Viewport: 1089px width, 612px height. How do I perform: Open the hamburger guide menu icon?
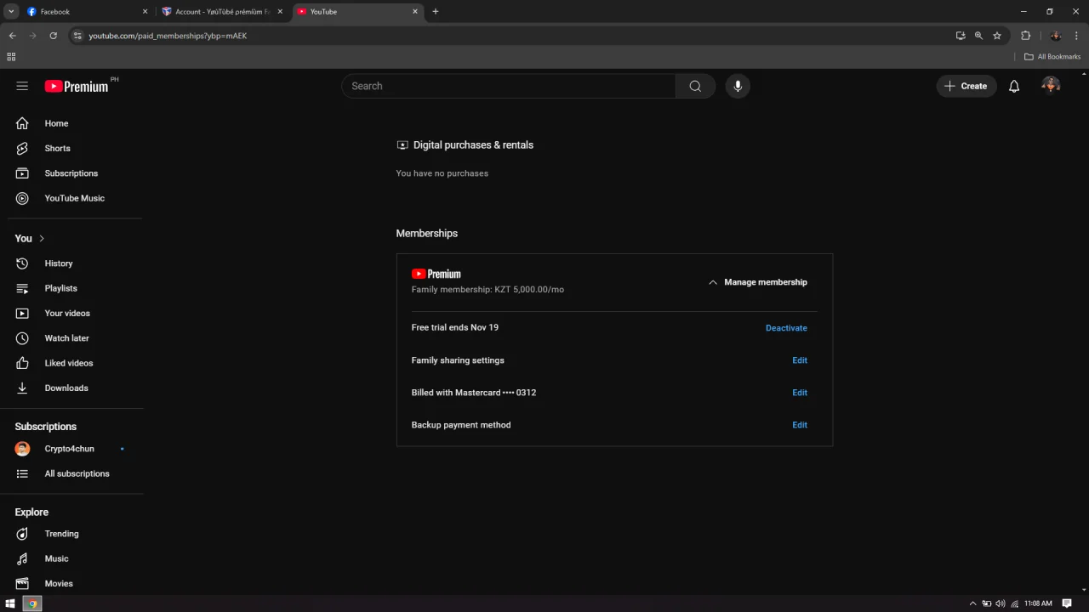point(22,86)
